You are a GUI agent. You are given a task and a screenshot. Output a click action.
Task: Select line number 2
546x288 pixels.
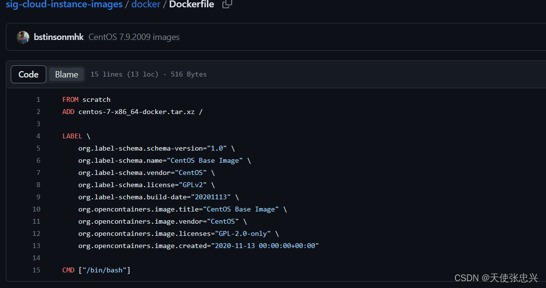click(x=38, y=112)
